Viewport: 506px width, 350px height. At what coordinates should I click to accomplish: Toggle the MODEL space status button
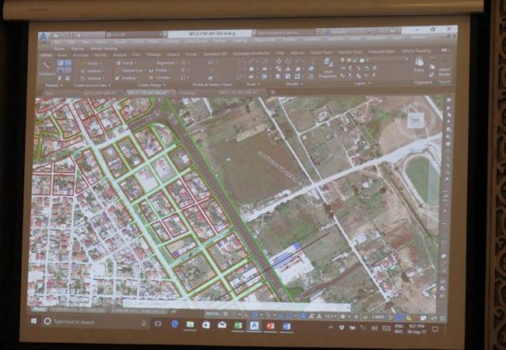click(213, 314)
